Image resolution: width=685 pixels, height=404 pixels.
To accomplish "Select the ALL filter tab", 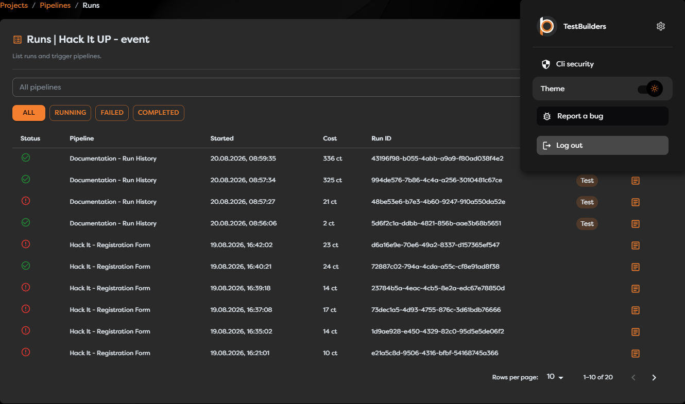I will (29, 113).
